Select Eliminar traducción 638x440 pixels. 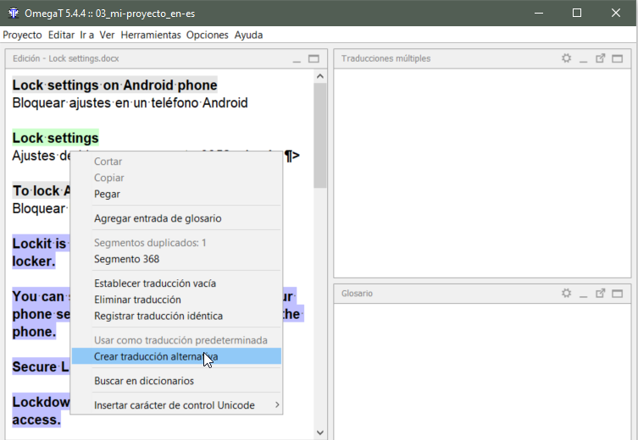[176, 300]
